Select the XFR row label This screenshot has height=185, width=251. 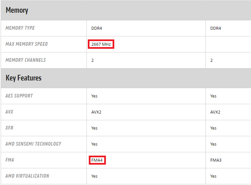pos(9,128)
